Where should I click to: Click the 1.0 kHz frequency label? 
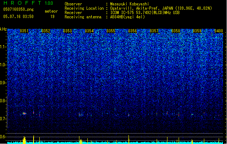tap(3, 65)
